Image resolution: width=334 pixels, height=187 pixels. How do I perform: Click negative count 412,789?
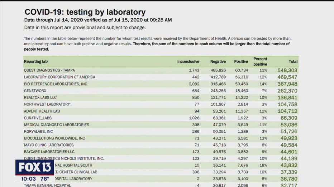pyautogui.click(x=218, y=77)
